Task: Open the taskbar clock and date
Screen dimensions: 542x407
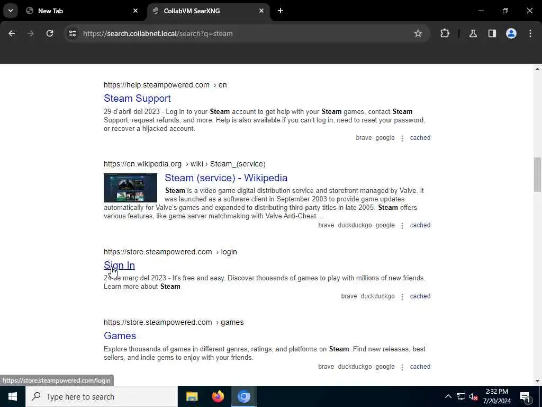Action: coord(496,396)
